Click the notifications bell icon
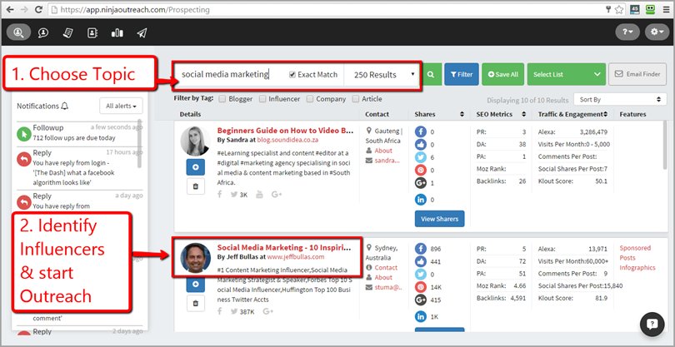Screen dimensions: 675x347 pyautogui.click(x=64, y=106)
